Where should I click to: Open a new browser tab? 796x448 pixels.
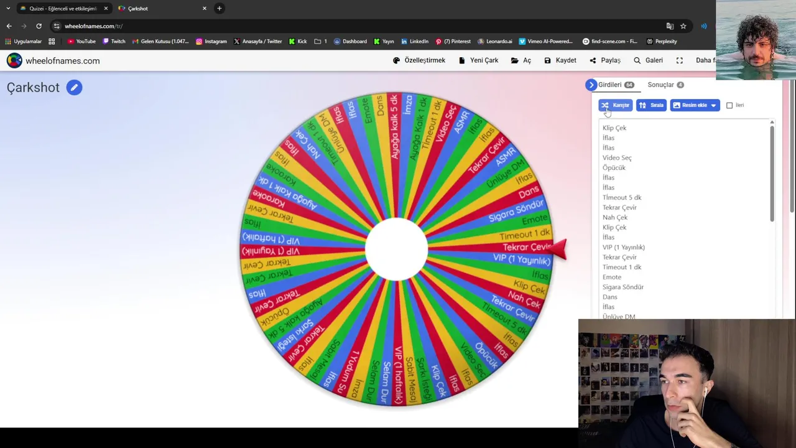(x=219, y=8)
